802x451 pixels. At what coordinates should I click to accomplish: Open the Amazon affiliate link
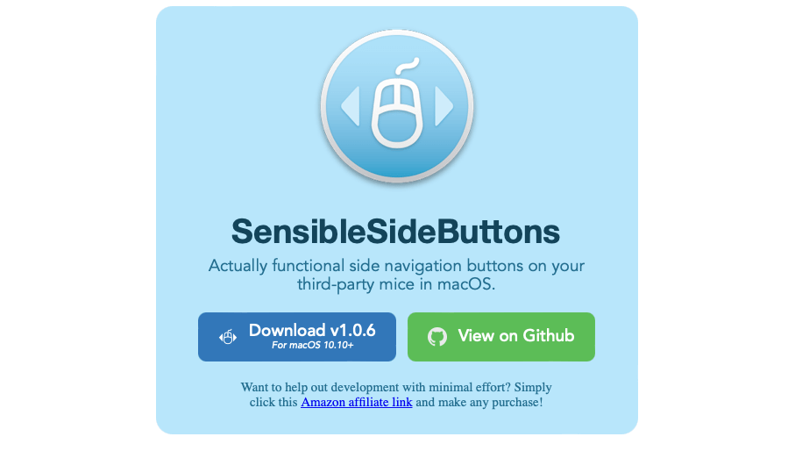click(x=356, y=403)
